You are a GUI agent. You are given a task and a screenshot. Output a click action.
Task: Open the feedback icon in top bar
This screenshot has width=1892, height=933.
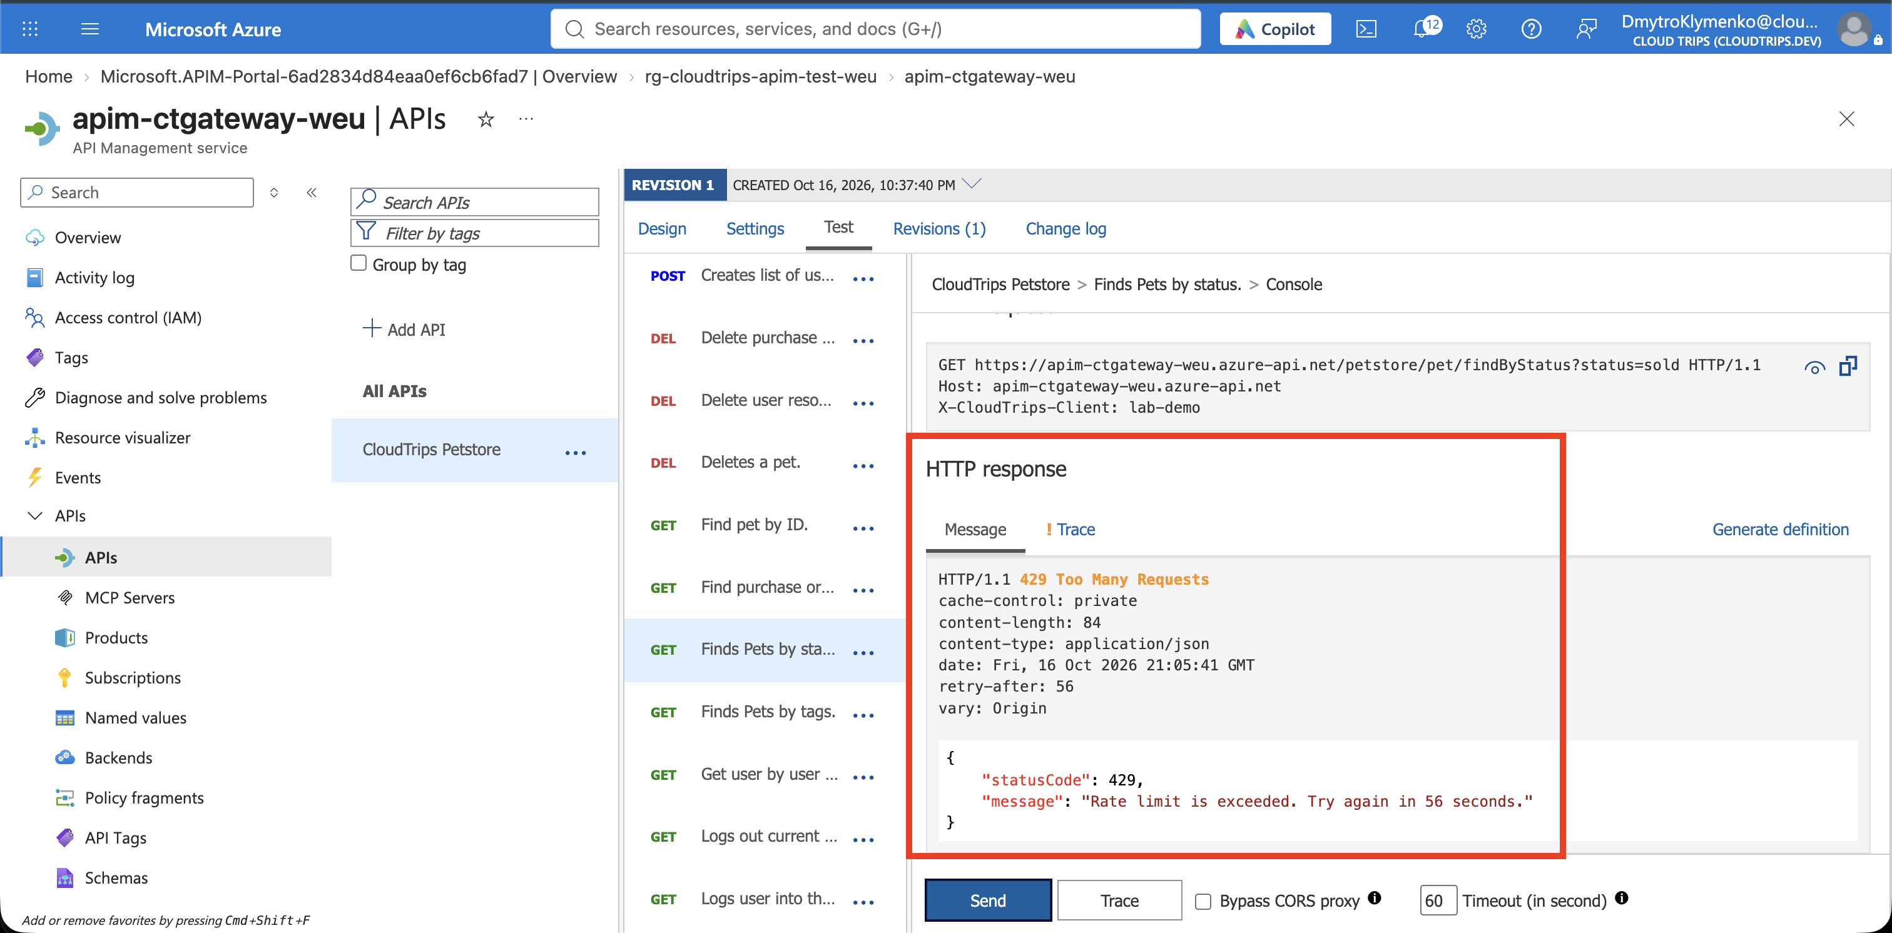(1585, 29)
